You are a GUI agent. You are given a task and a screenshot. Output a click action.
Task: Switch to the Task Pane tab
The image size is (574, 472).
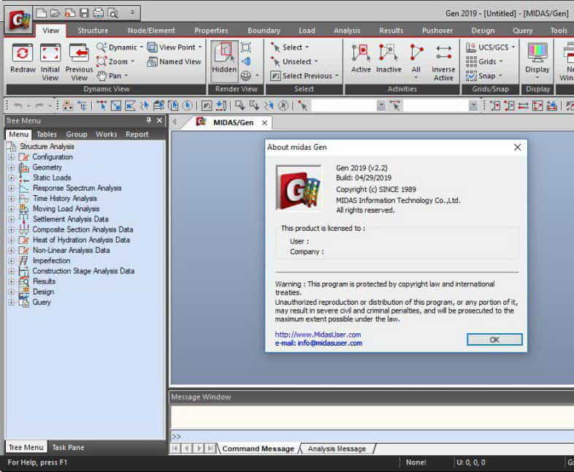tap(68, 447)
